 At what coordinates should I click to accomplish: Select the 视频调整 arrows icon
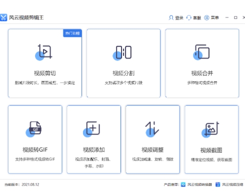pos(152,129)
